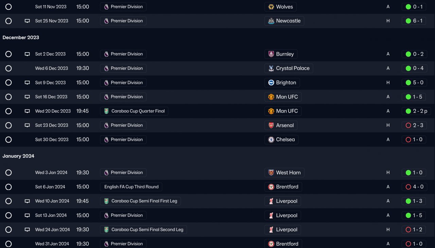View the 6 - 1 Newcastle result

(x=414, y=21)
